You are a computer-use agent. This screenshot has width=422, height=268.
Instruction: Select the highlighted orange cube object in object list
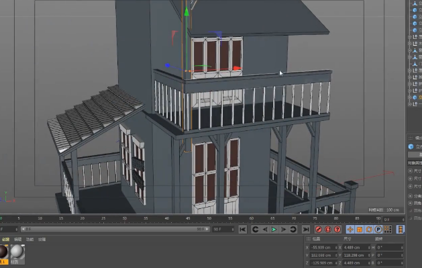click(x=415, y=97)
